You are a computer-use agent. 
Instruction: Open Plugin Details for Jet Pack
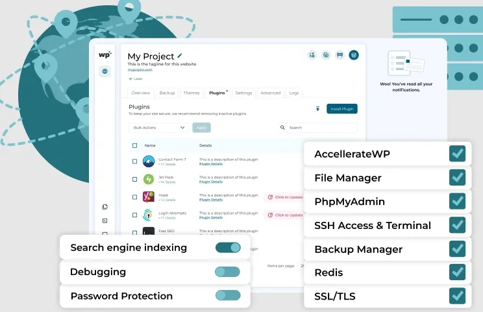pos(211,182)
